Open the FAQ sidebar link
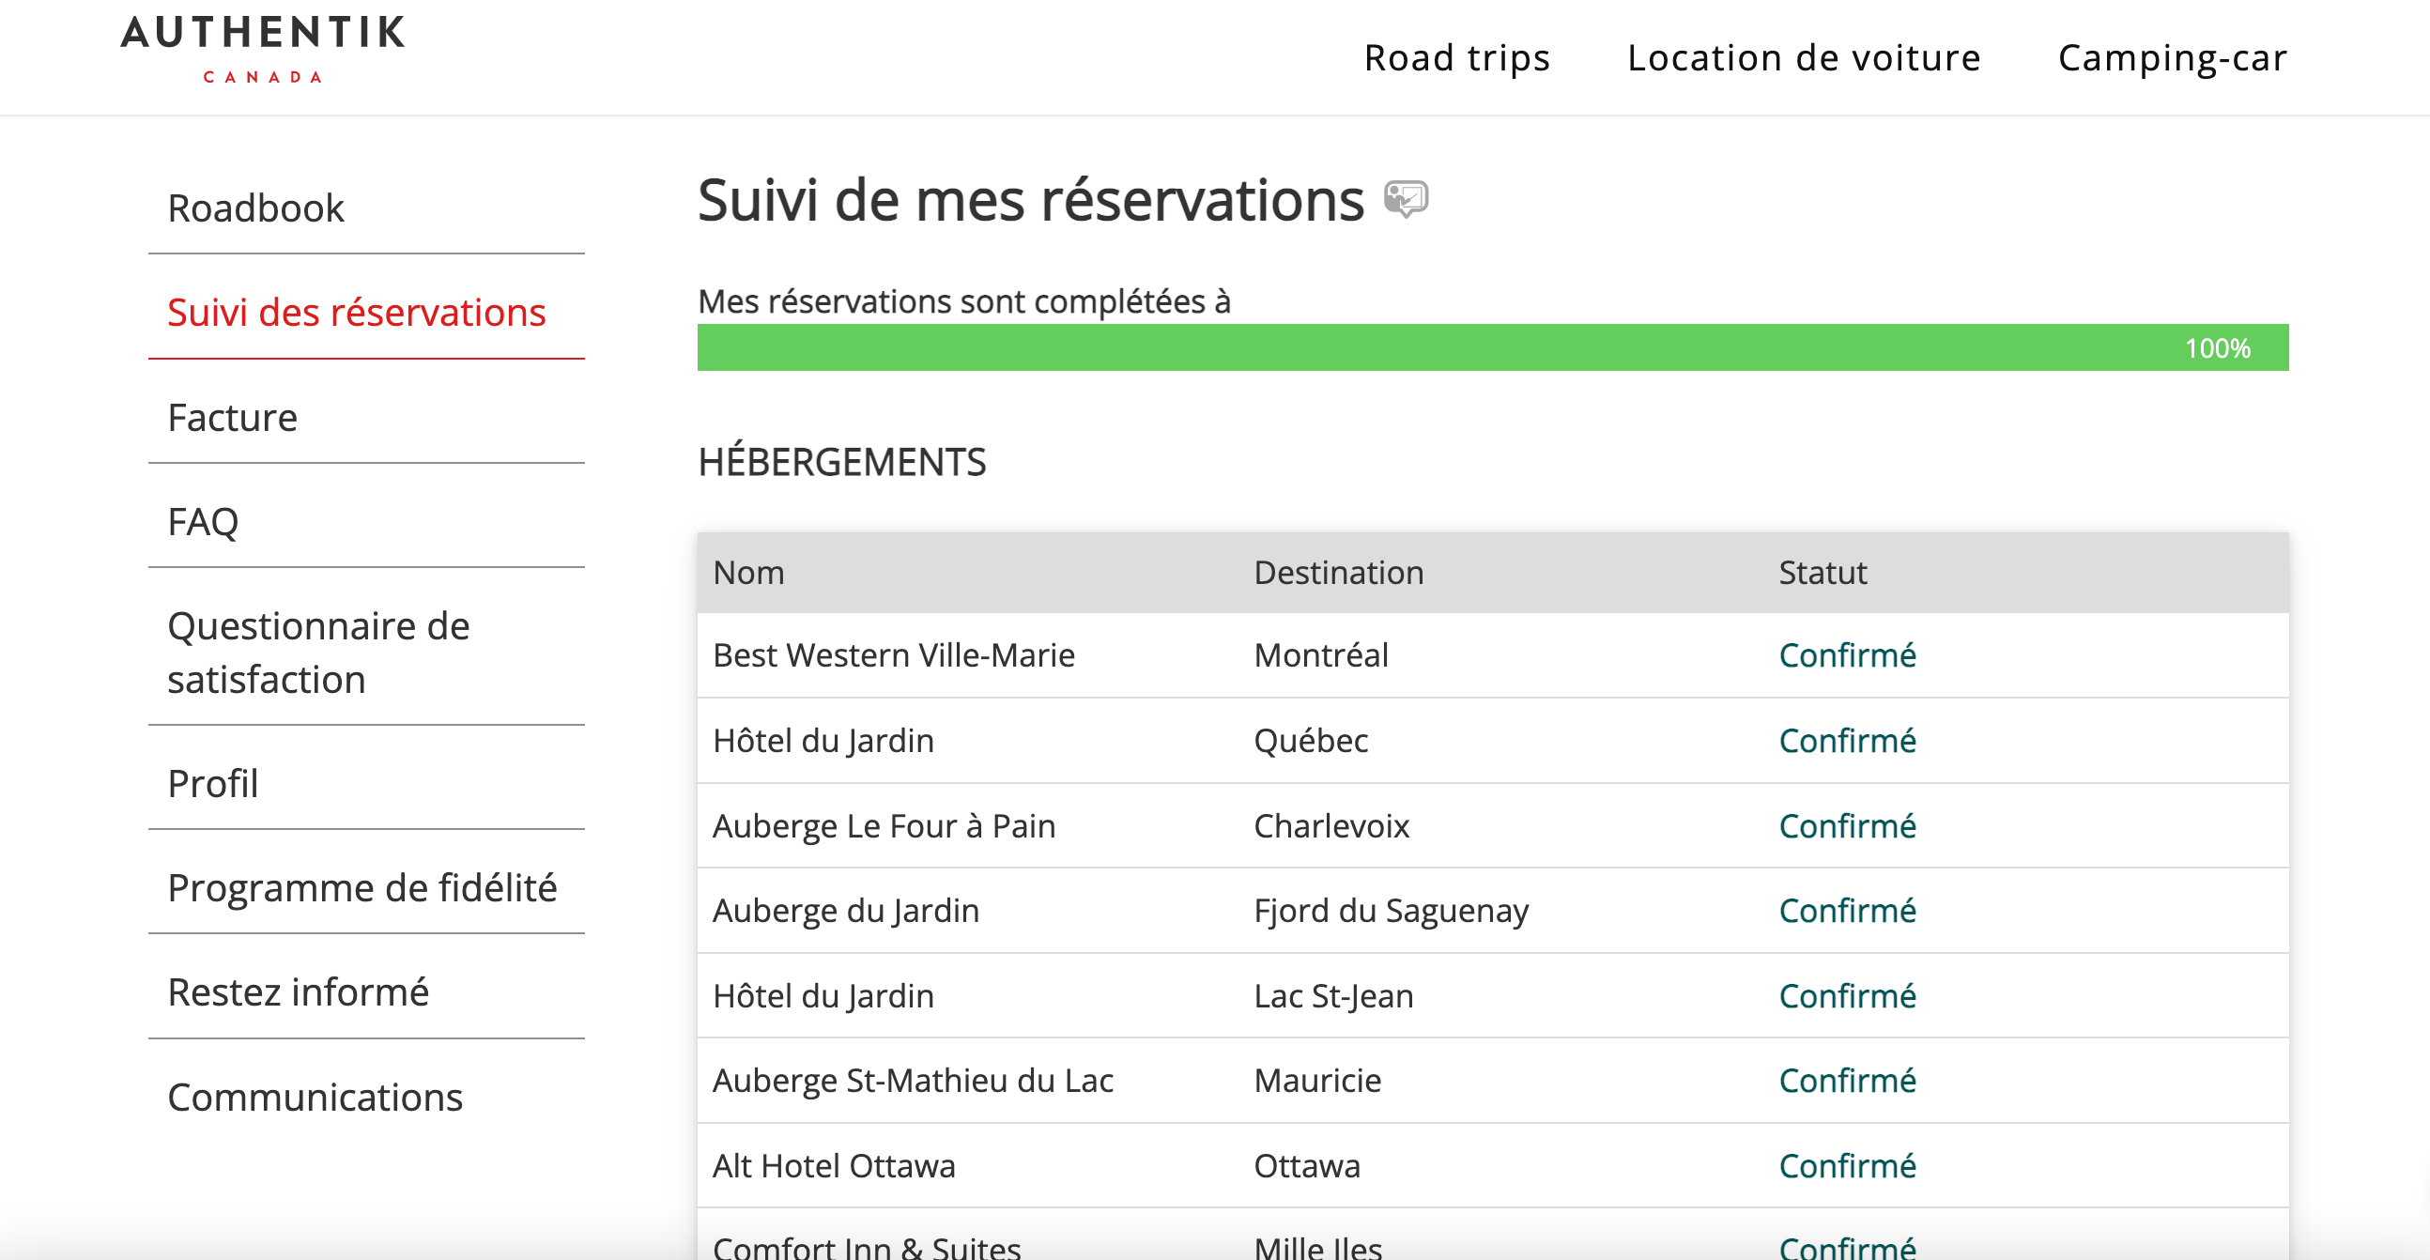Image resolution: width=2430 pixels, height=1260 pixels. pos(366,521)
